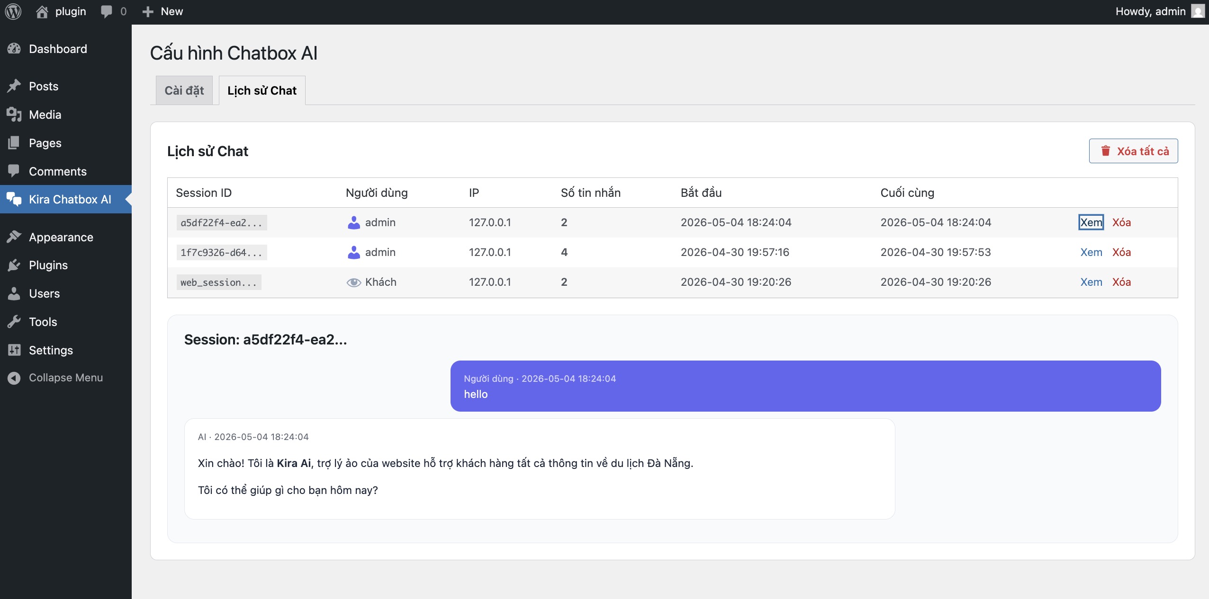The width and height of the screenshot is (1209, 599).
Task: Click message count 4 in 1f7c9326 row
Action: [x=564, y=252]
